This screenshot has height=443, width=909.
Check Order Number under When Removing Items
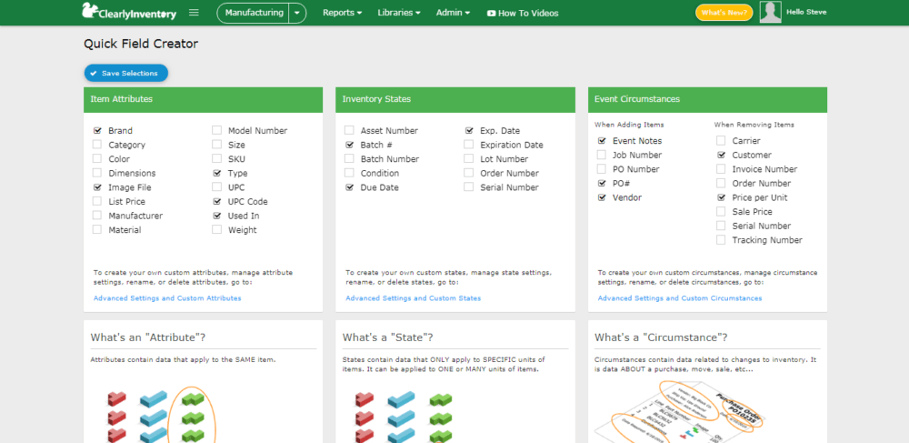(721, 183)
